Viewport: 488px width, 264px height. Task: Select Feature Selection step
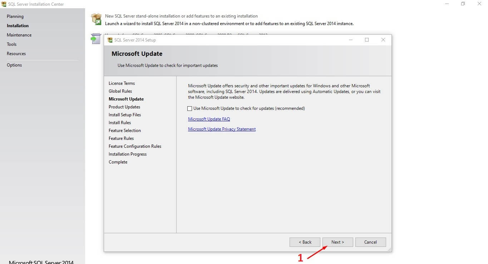pyautogui.click(x=125, y=131)
